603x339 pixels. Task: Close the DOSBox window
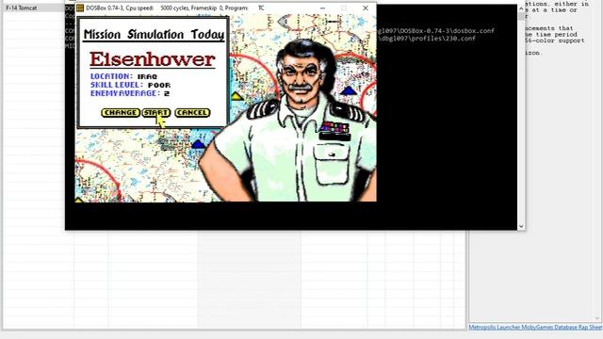click(366, 8)
